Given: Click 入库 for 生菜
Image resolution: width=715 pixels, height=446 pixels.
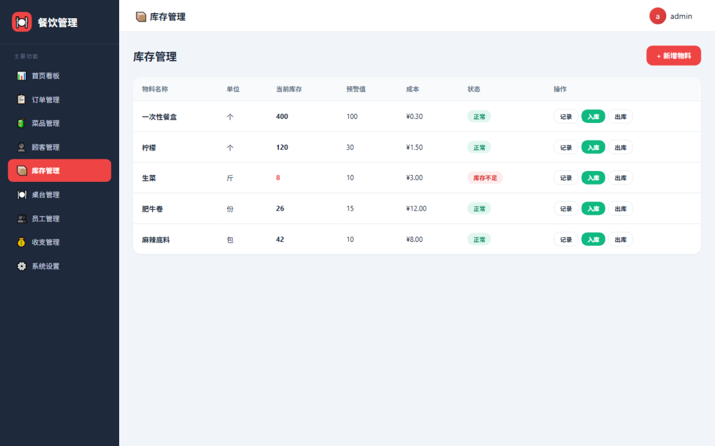Looking at the screenshot, I should point(593,178).
